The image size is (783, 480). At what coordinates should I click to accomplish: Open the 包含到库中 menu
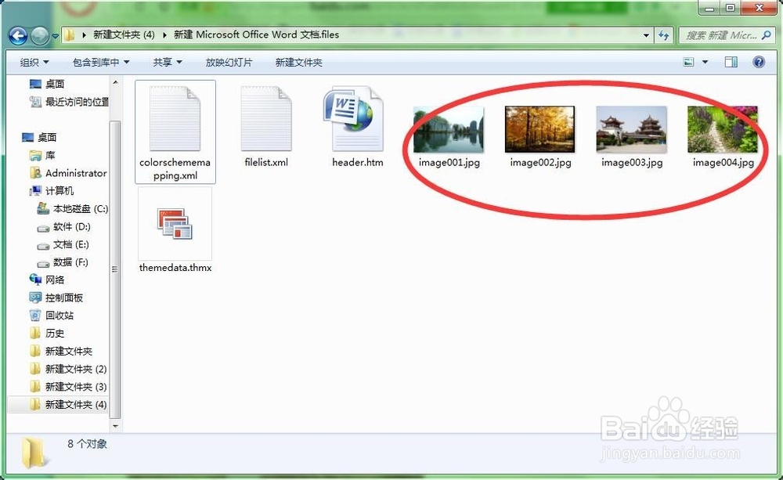coord(101,63)
